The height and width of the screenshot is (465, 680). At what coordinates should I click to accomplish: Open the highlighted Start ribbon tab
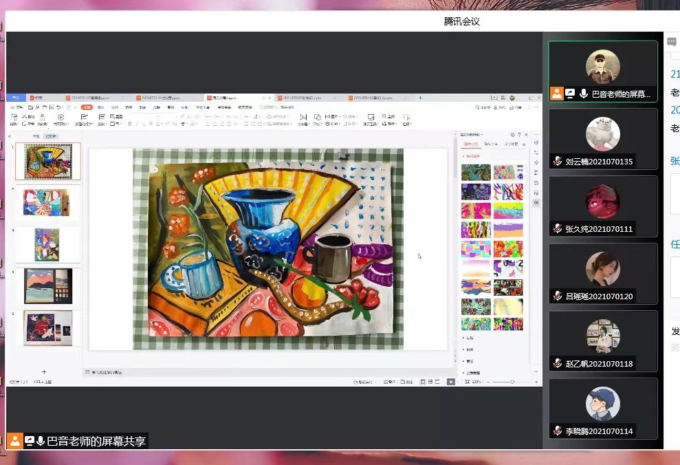click(x=87, y=107)
